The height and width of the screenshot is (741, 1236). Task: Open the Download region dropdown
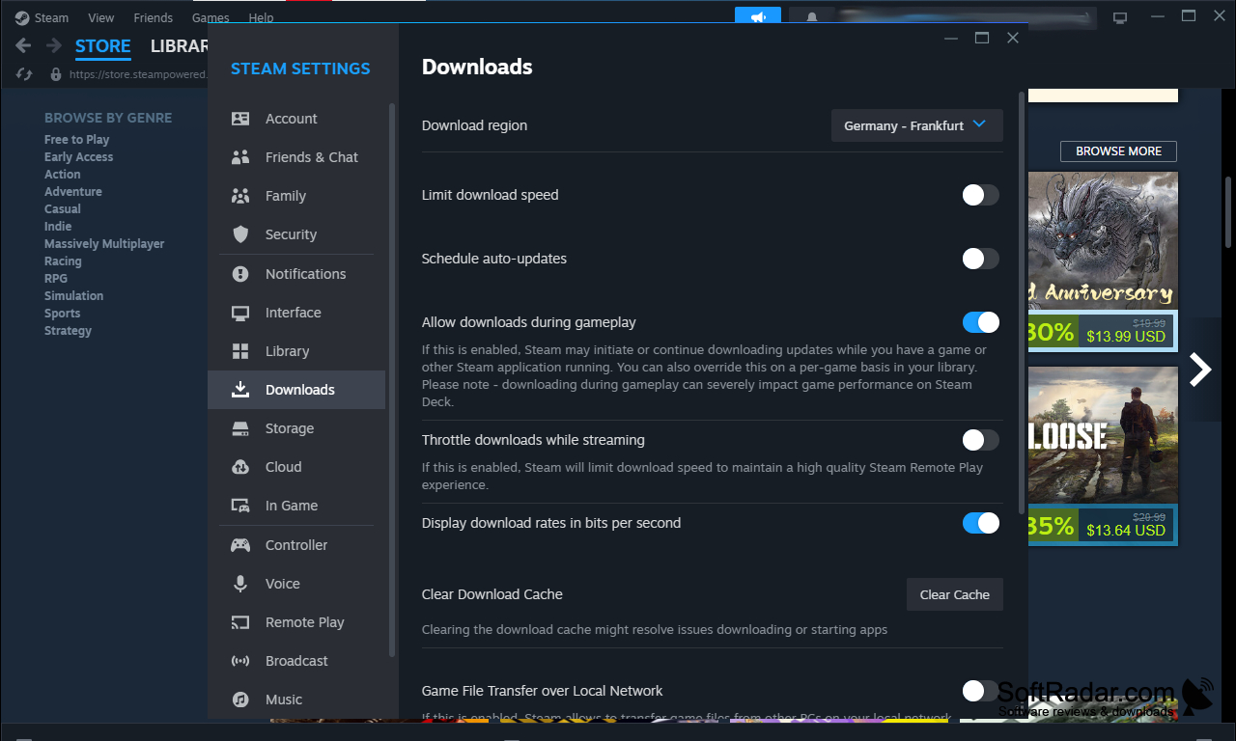click(x=917, y=125)
